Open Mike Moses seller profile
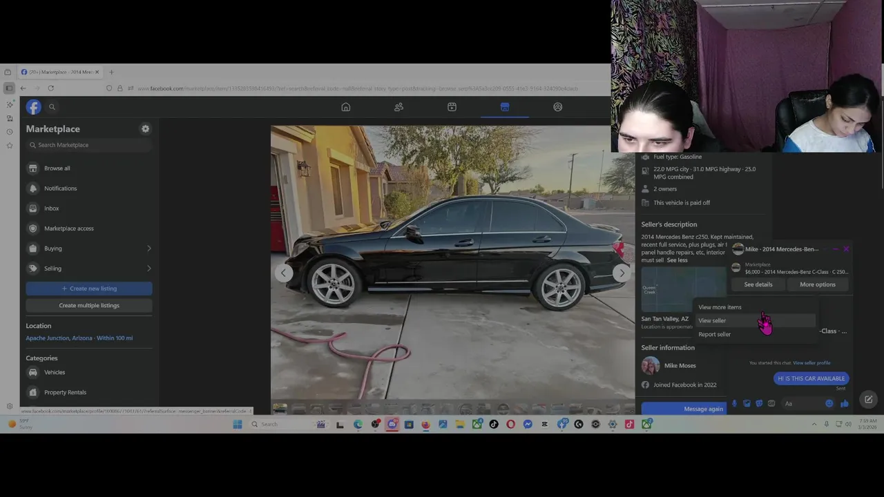 [x=680, y=366]
